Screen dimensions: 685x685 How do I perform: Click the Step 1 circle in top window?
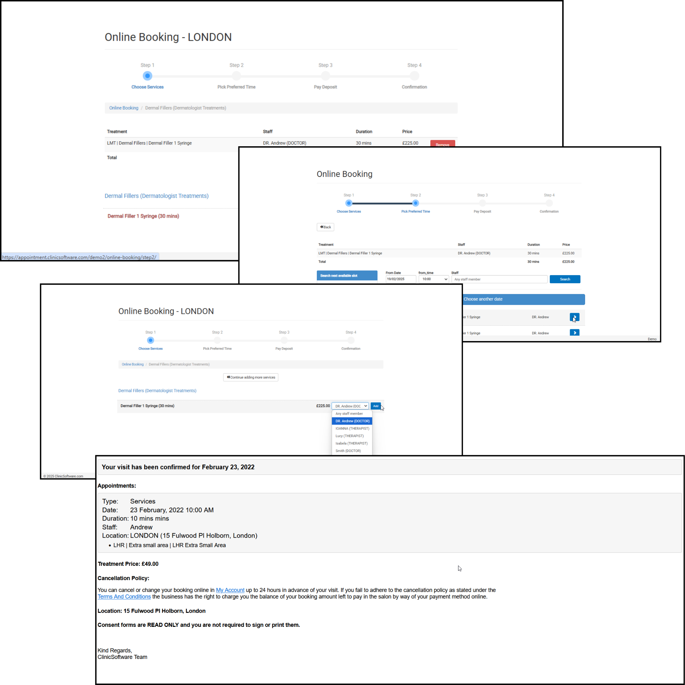147,76
